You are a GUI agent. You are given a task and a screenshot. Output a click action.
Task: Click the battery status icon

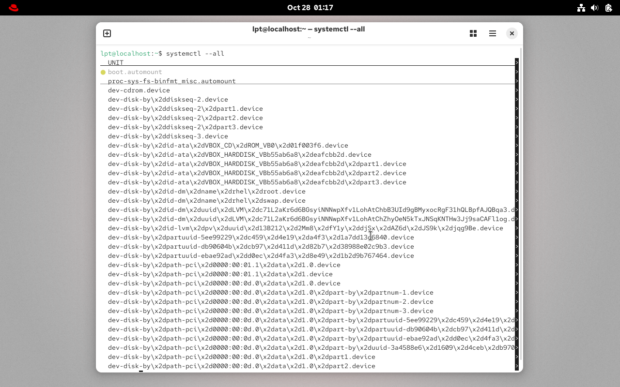(608, 7)
